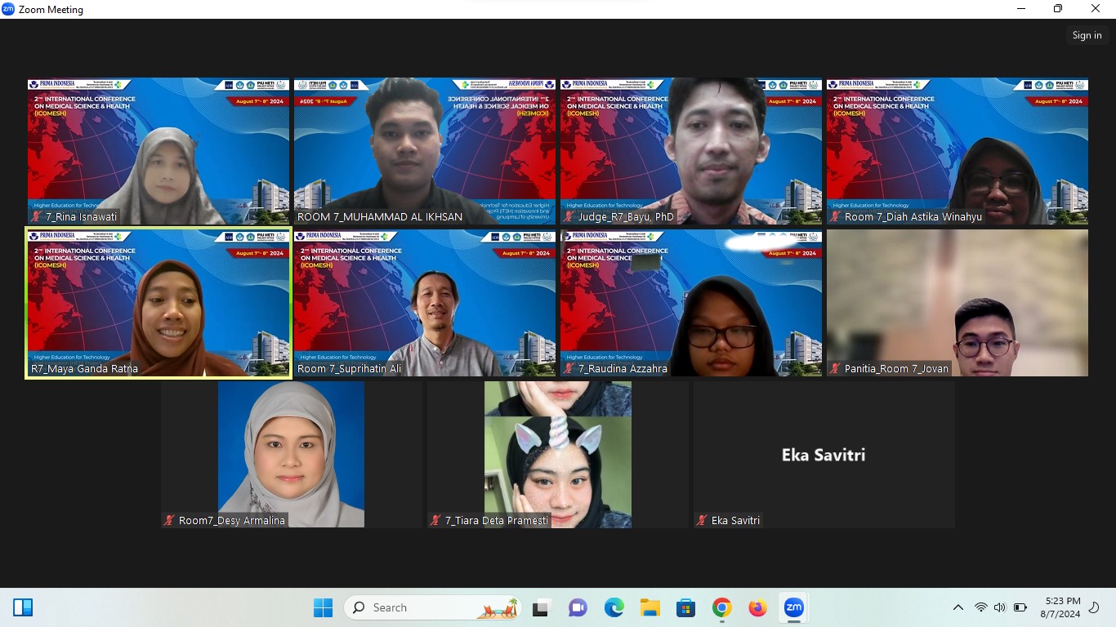Click the Wi-Fi network tray icon
Viewport: 1116px width, 627px height.
click(980, 607)
